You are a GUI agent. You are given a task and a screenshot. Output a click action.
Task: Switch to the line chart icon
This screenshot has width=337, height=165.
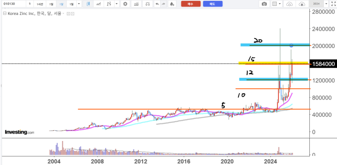click(x=98, y=4)
